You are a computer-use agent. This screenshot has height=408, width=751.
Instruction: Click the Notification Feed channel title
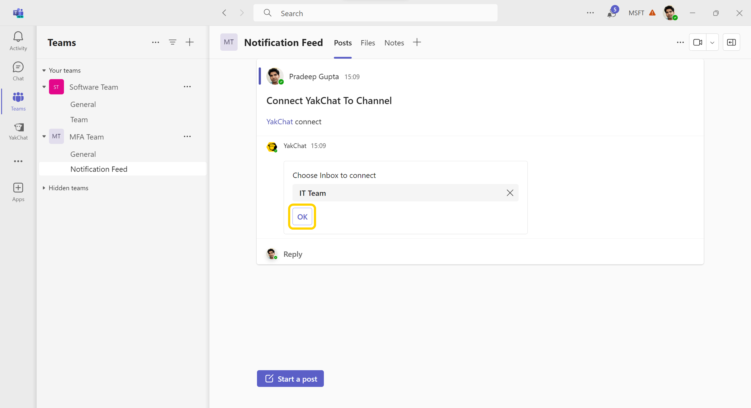[x=283, y=42]
